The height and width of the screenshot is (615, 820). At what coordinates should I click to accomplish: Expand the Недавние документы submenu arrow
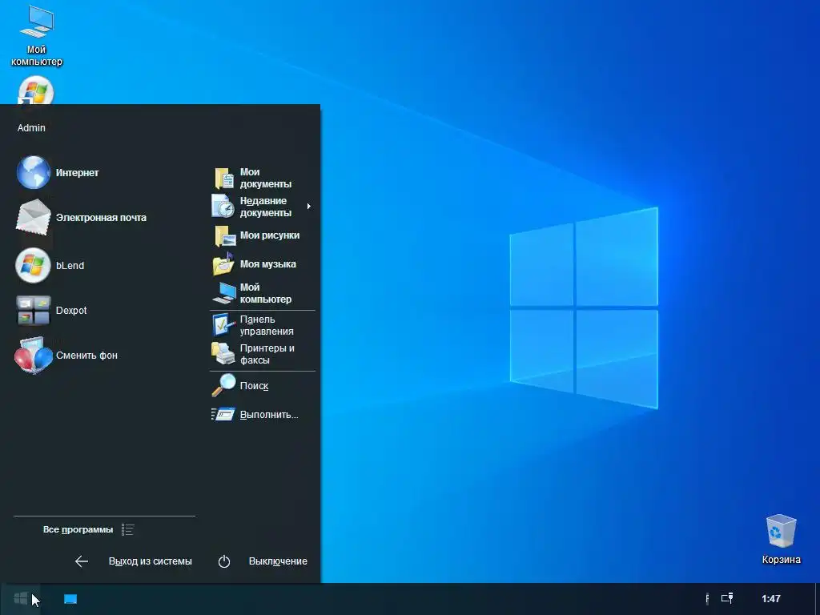tap(309, 206)
